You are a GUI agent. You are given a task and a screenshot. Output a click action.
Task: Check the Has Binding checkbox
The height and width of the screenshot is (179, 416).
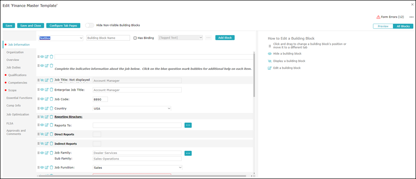135,38
